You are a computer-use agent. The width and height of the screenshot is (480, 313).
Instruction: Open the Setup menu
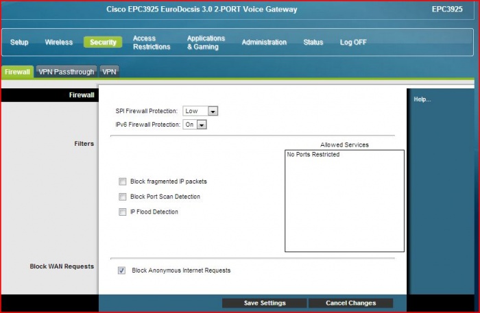click(x=19, y=42)
